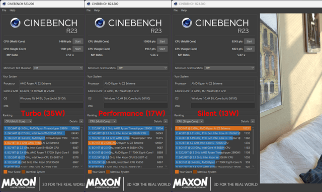Click the Processor field in the left window
The height and width of the screenshot is (192, 322).
tap(51, 84)
